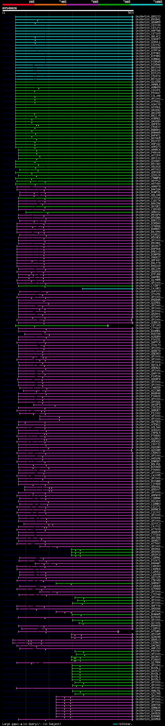Select the UniRef100_Q5SPD1 label

[148, 549]
